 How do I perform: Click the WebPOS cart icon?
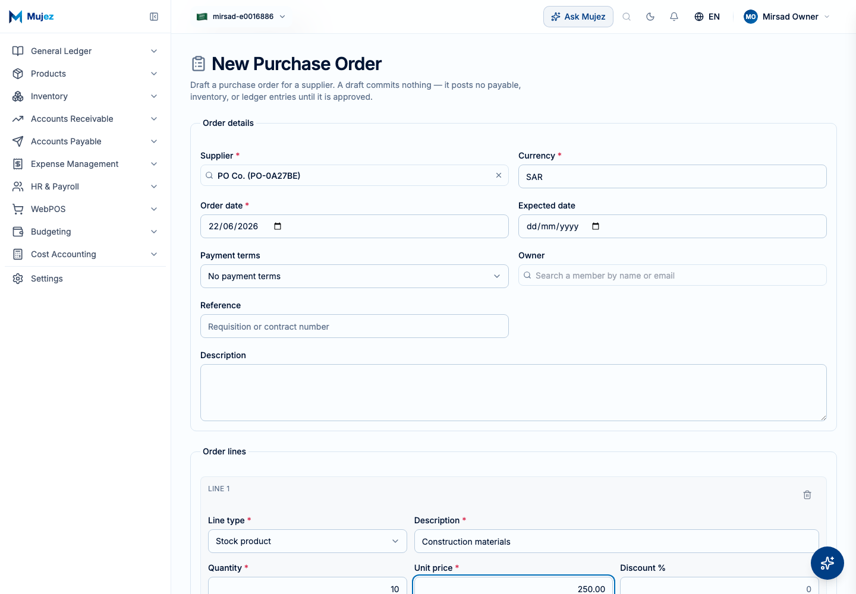click(18, 209)
